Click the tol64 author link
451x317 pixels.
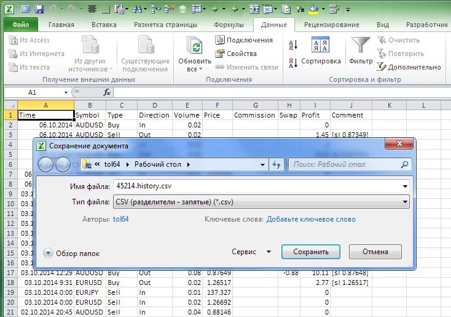pyautogui.click(x=120, y=219)
